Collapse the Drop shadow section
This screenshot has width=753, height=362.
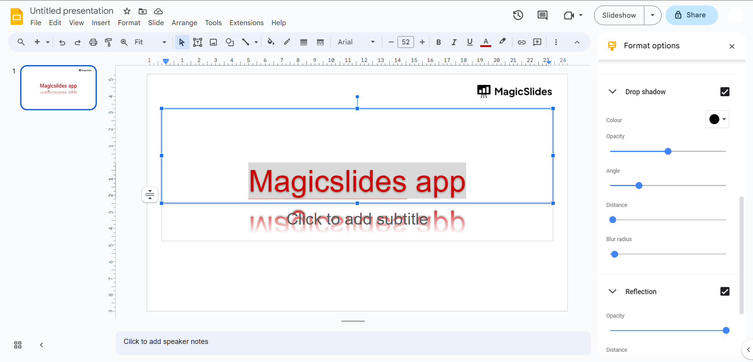click(612, 92)
